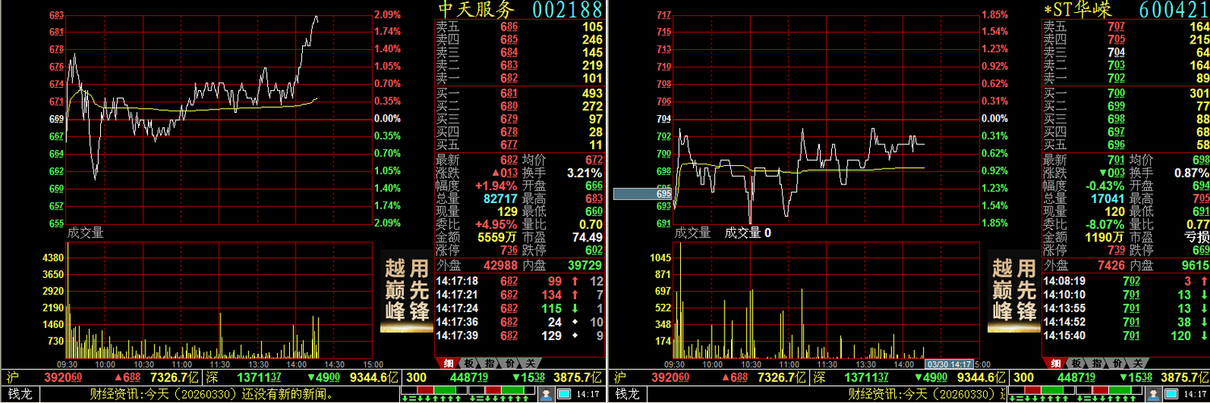Select 买一 700 row in *ST华嵘 order book
Screen dimensions: 1210x403
[1126, 93]
